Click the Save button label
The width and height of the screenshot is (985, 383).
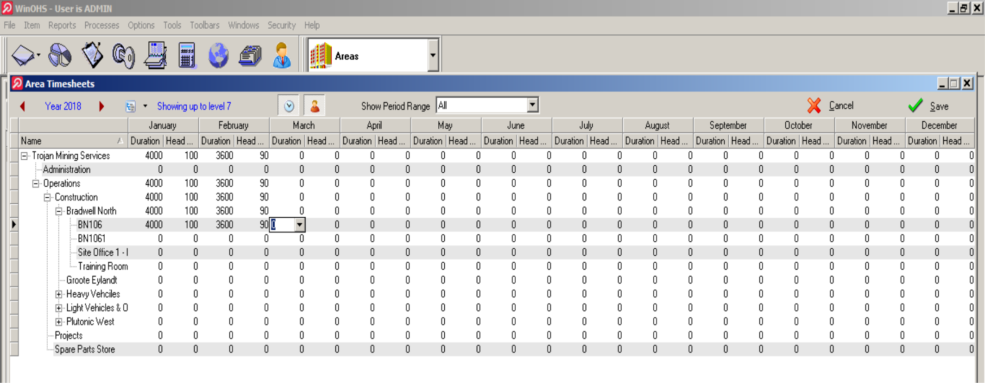939,106
